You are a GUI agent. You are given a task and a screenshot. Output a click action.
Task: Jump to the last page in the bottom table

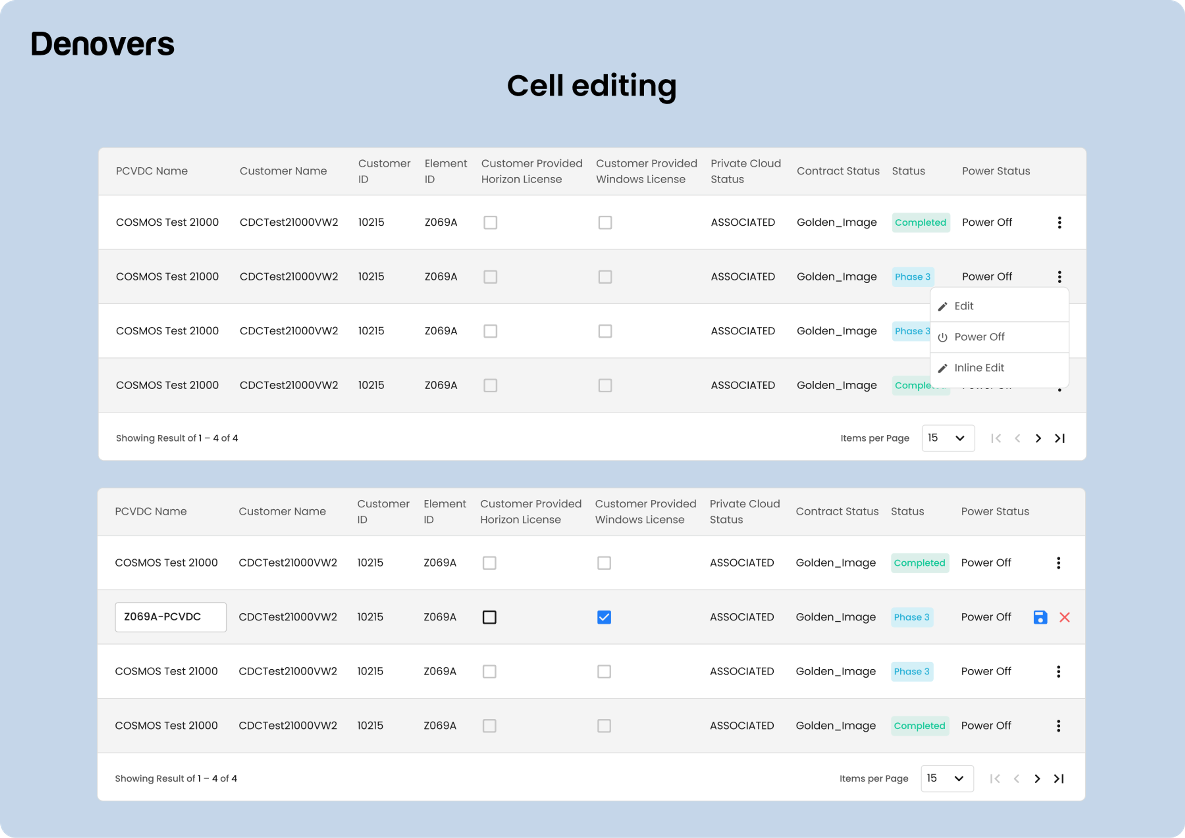click(x=1058, y=779)
